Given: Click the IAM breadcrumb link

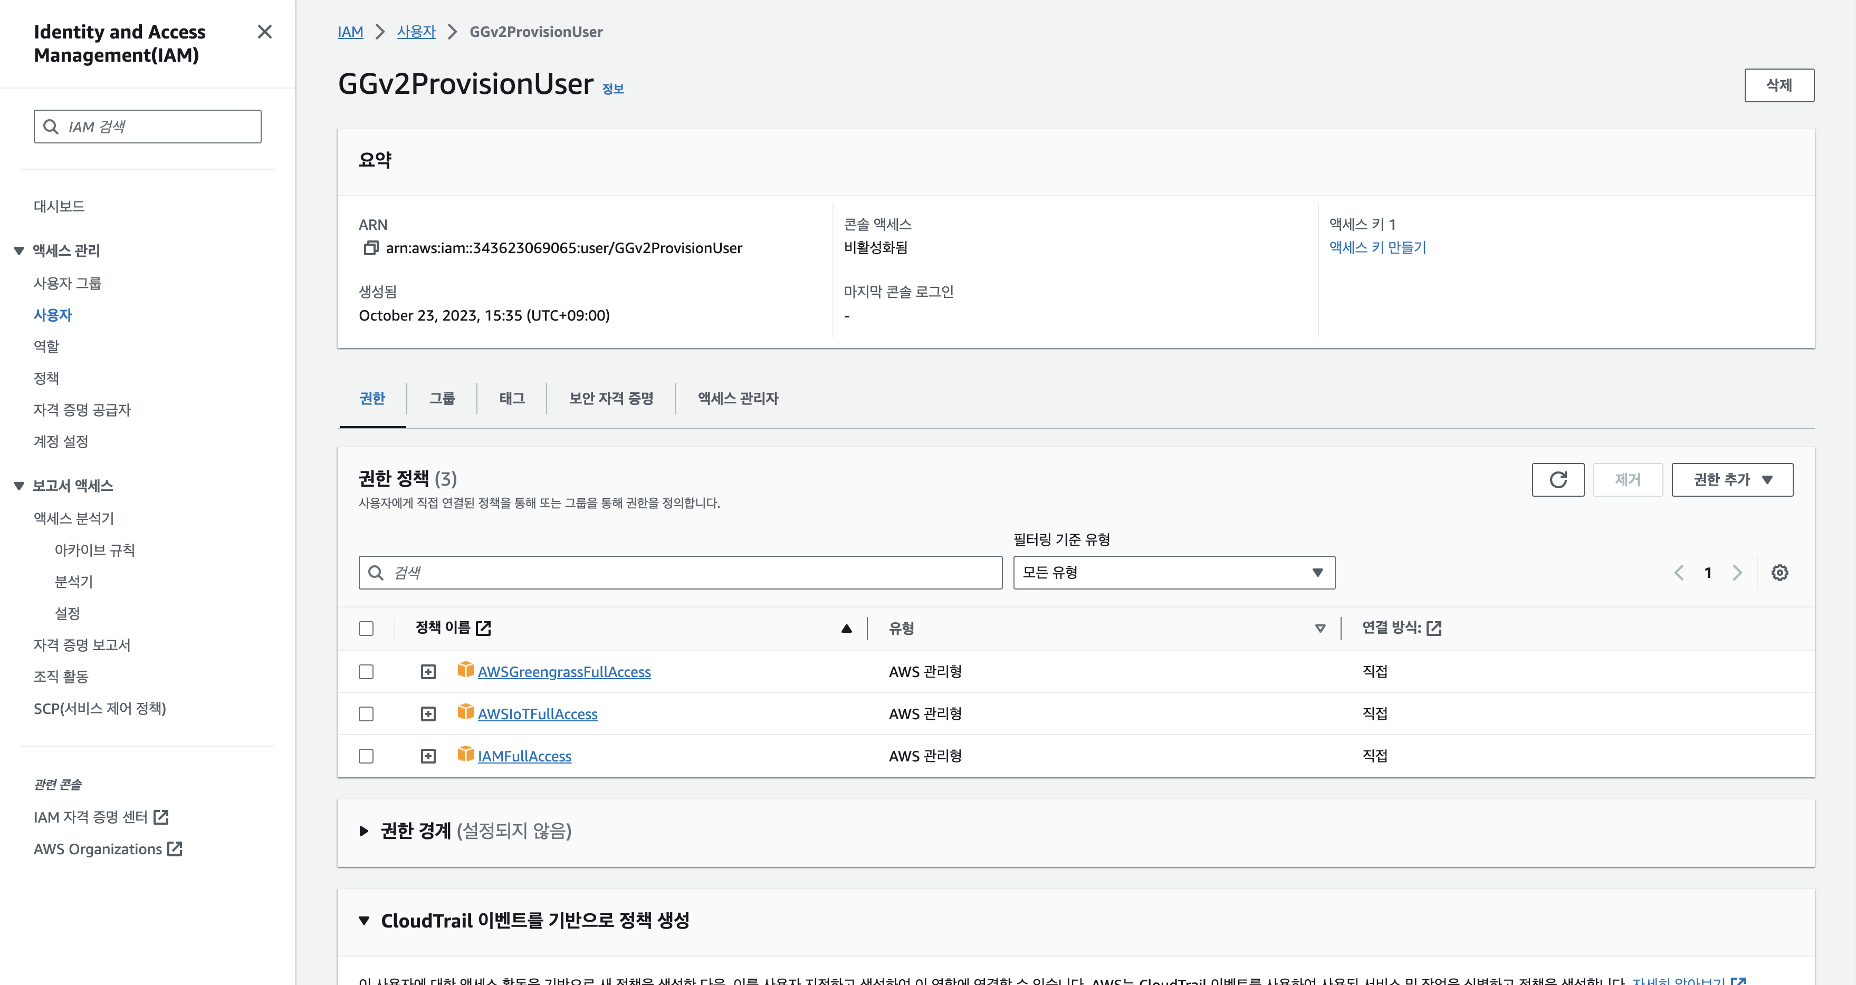Looking at the screenshot, I should (350, 32).
